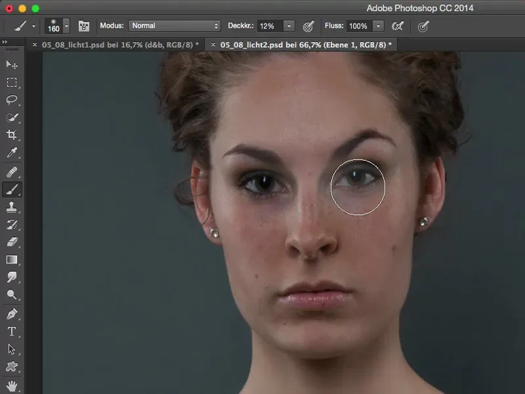Select the Pen tool
The width and height of the screenshot is (525, 394).
pyautogui.click(x=12, y=315)
